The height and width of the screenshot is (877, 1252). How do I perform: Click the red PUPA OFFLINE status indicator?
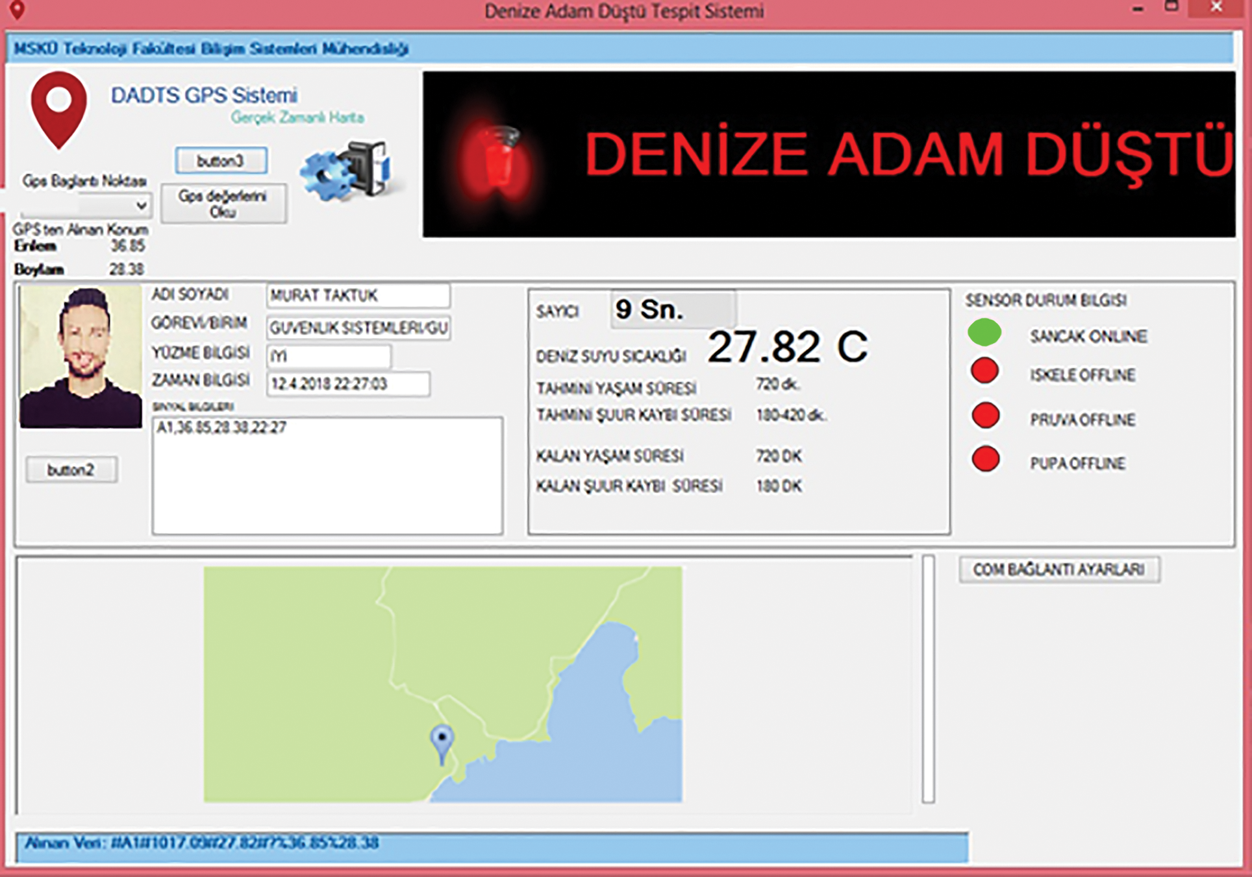coord(985,459)
